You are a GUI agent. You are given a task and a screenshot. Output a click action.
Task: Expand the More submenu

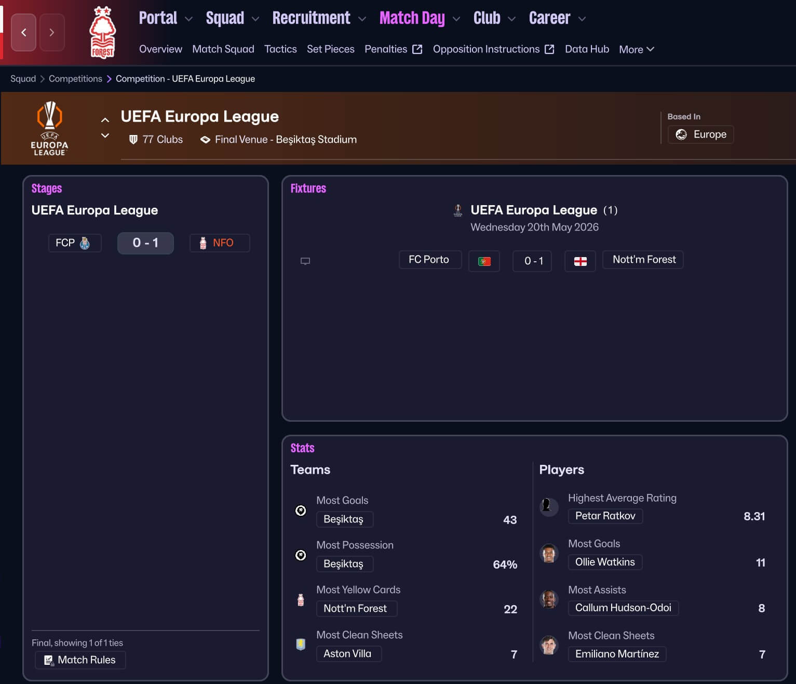pyautogui.click(x=636, y=49)
